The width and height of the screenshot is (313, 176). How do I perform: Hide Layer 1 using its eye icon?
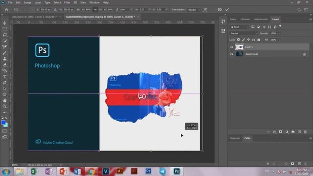coord(231,47)
